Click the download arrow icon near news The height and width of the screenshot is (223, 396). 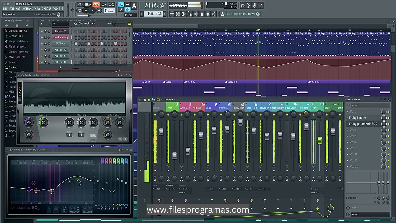[222, 14]
